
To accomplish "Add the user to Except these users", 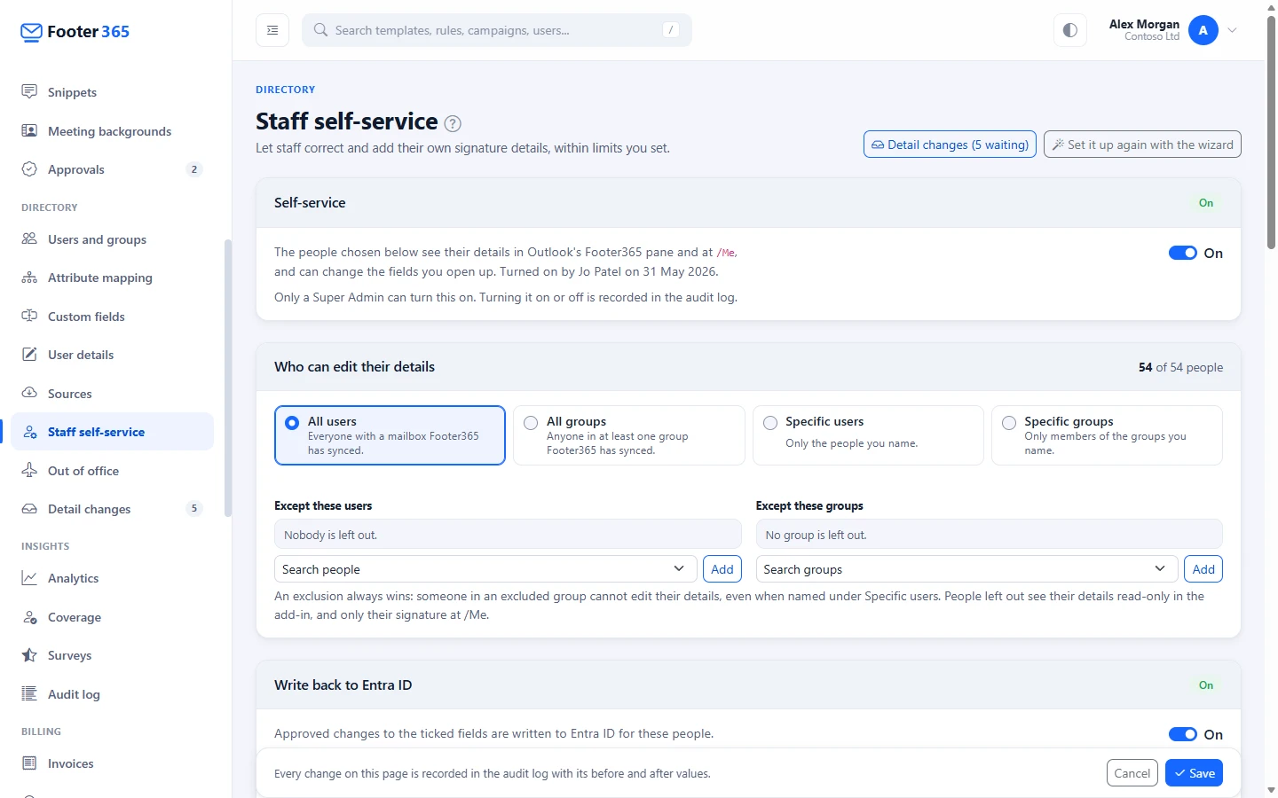I will (722, 569).
